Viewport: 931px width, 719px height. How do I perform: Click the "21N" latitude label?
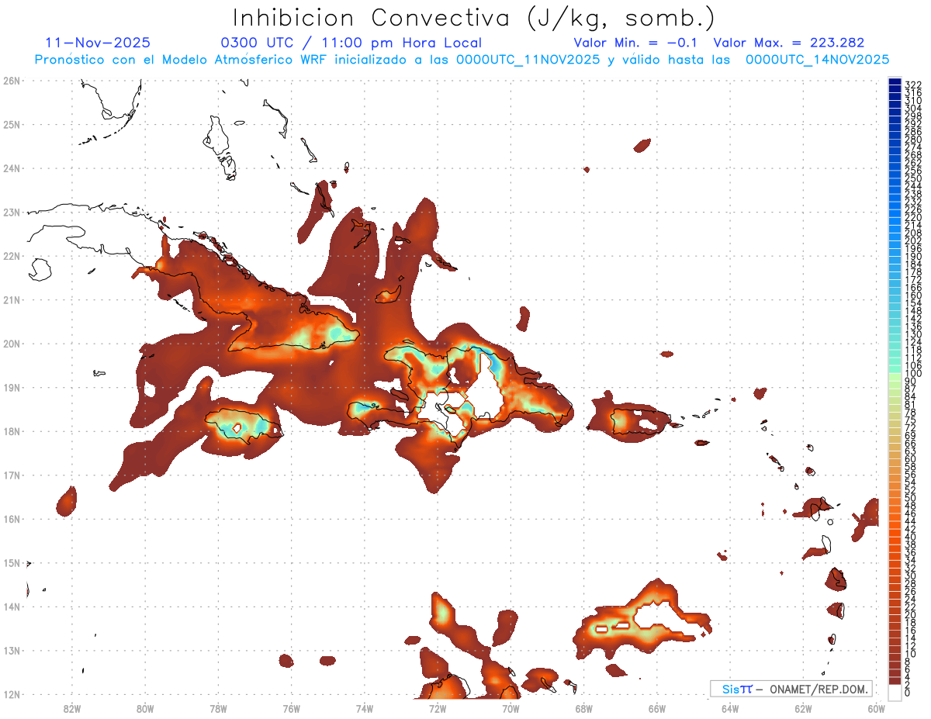point(11,299)
